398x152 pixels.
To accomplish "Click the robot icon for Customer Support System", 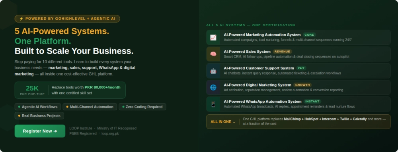I will [x=213, y=71].
